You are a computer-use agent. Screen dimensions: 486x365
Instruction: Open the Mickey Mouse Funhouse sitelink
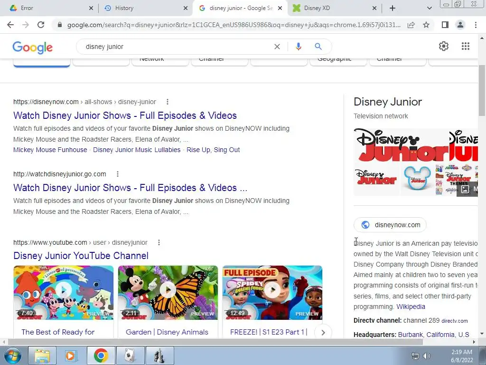coord(50,150)
